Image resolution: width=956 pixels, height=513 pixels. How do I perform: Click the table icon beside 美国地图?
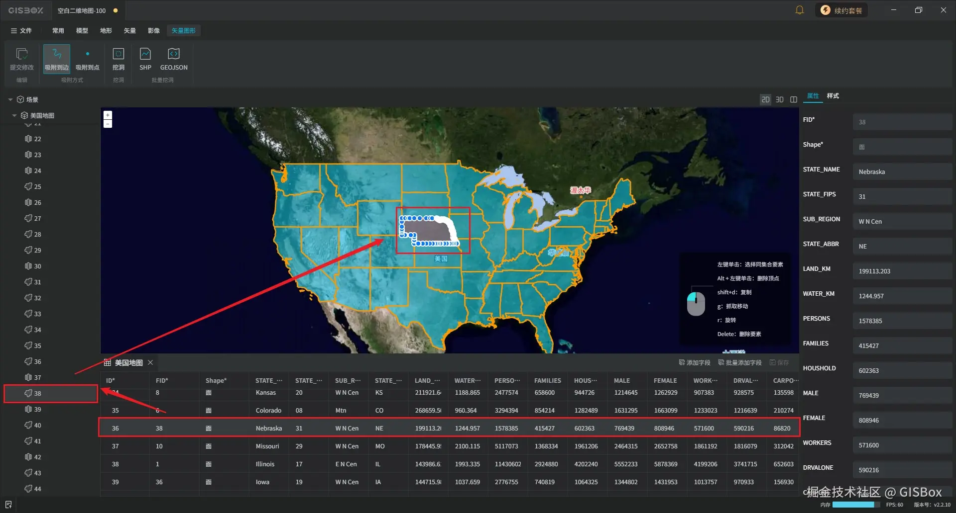(x=107, y=363)
